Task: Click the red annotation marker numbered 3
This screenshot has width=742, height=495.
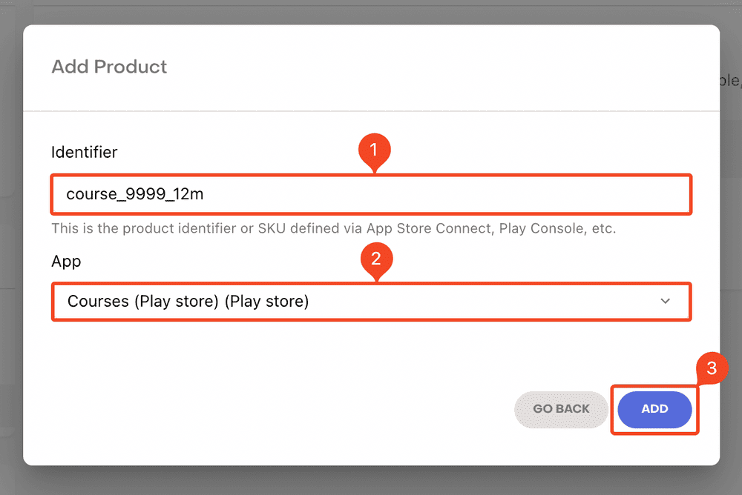Action: (x=711, y=370)
